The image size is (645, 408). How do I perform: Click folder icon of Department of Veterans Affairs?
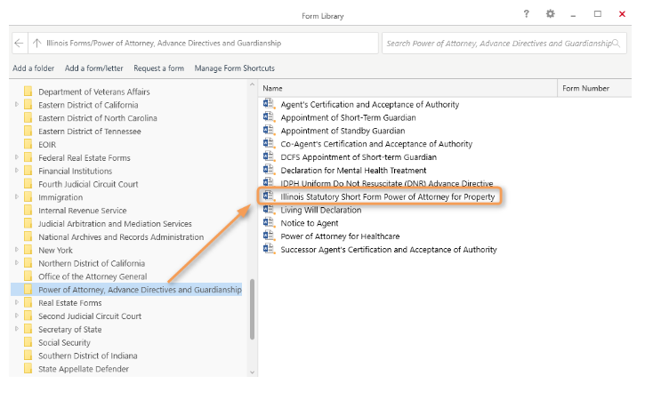pyautogui.click(x=28, y=92)
